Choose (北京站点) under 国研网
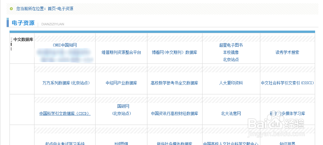This screenshot has height=145, width=323. 121,113
